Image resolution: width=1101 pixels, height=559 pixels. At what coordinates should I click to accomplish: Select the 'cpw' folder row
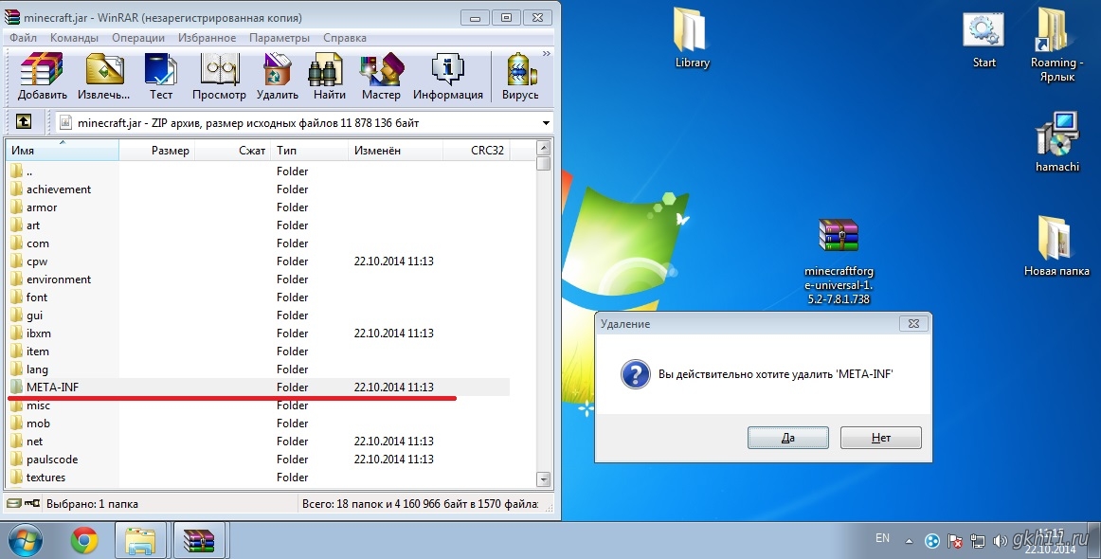[259, 261]
